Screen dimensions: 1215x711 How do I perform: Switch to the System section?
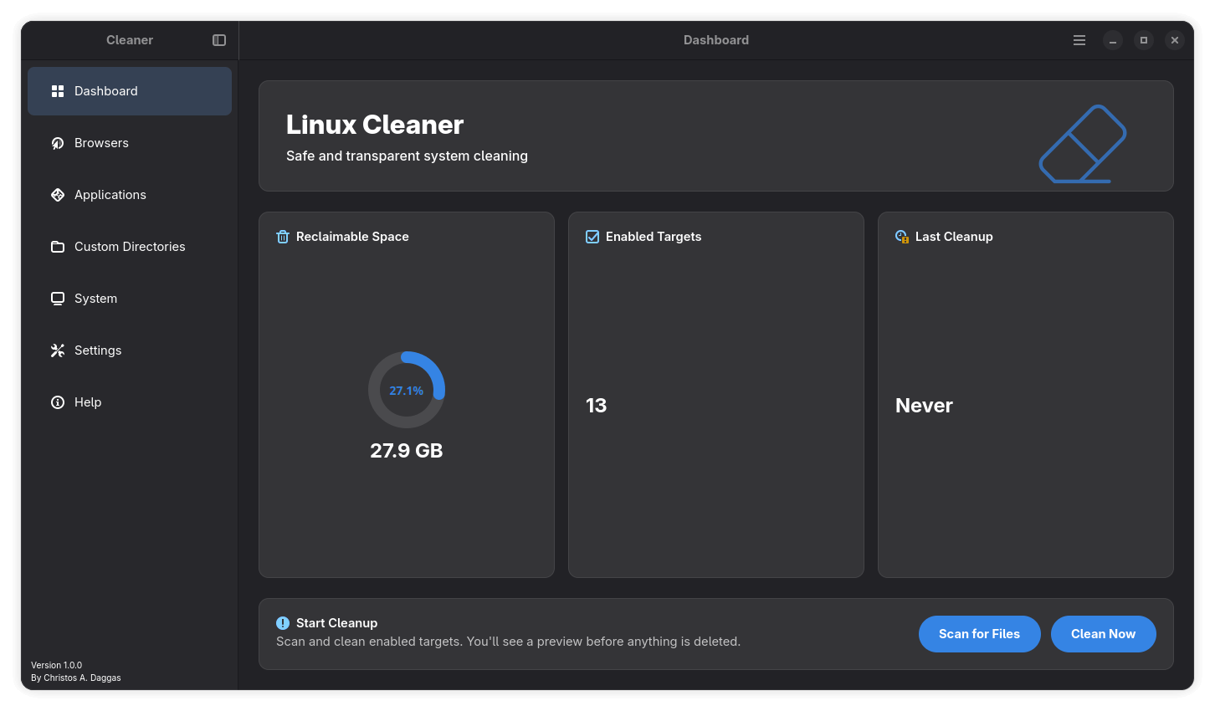coord(95,298)
